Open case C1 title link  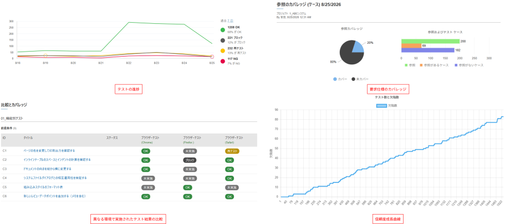[49, 151]
